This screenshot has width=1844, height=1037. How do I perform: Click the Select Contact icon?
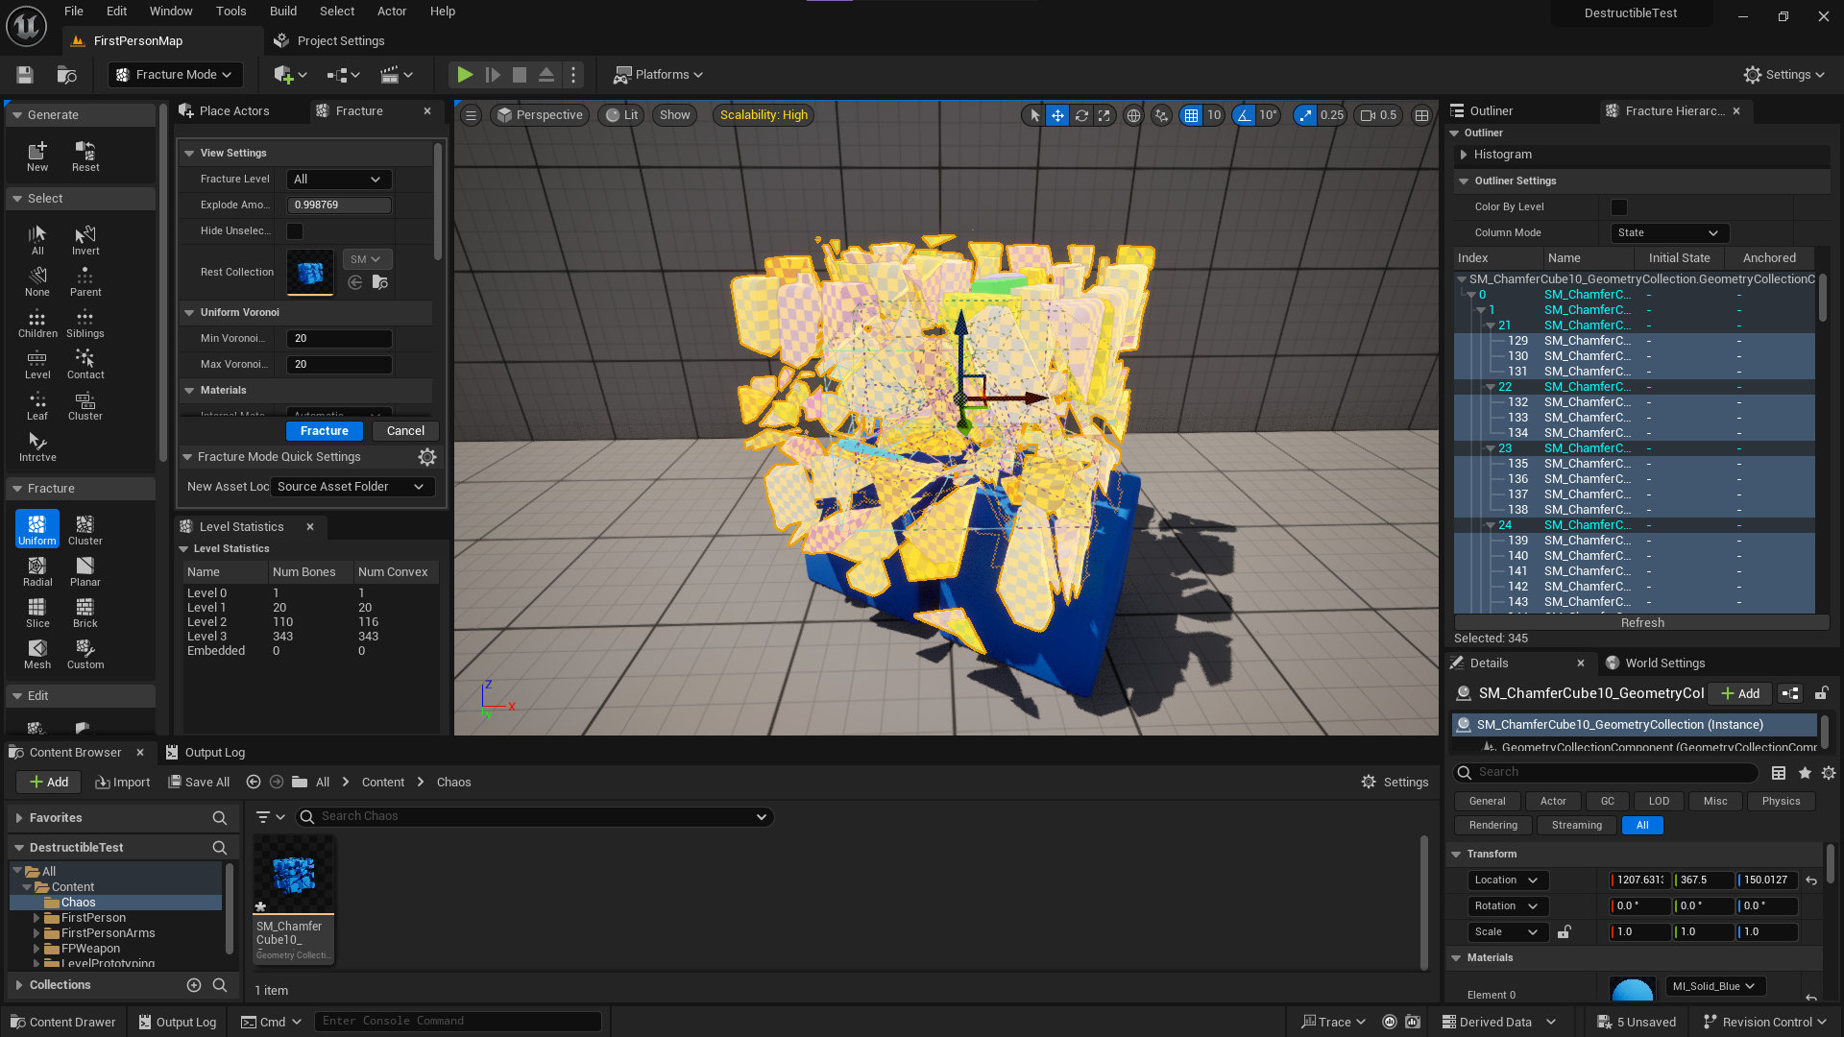coord(85,363)
